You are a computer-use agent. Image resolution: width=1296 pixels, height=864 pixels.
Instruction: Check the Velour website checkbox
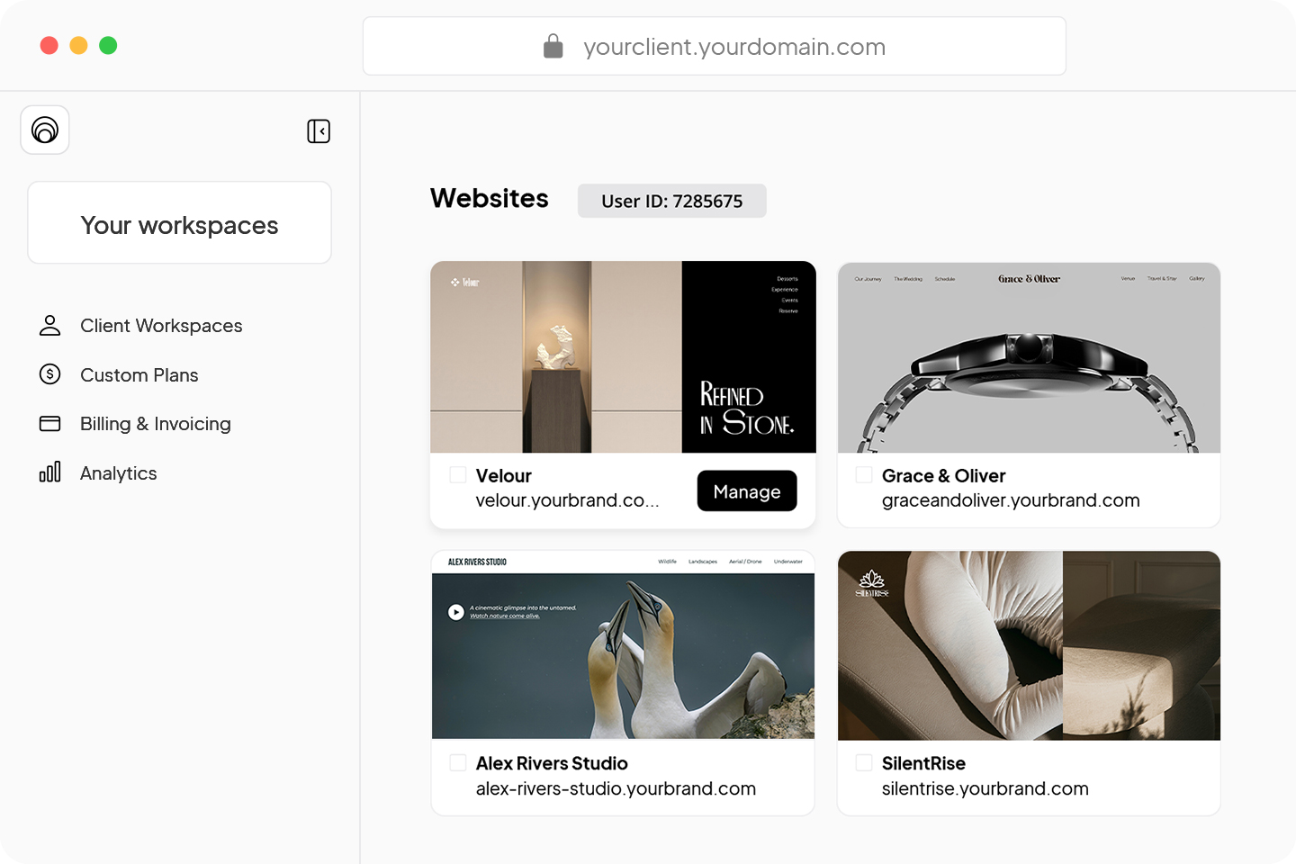coord(458,474)
